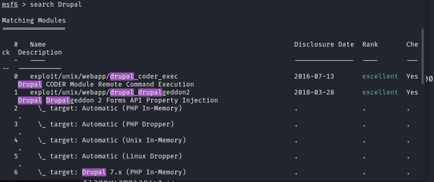Image resolution: width=434 pixels, height=182 pixels.
Task: Click the 'Description' column header
Action: pyautogui.click(x=40, y=52)
